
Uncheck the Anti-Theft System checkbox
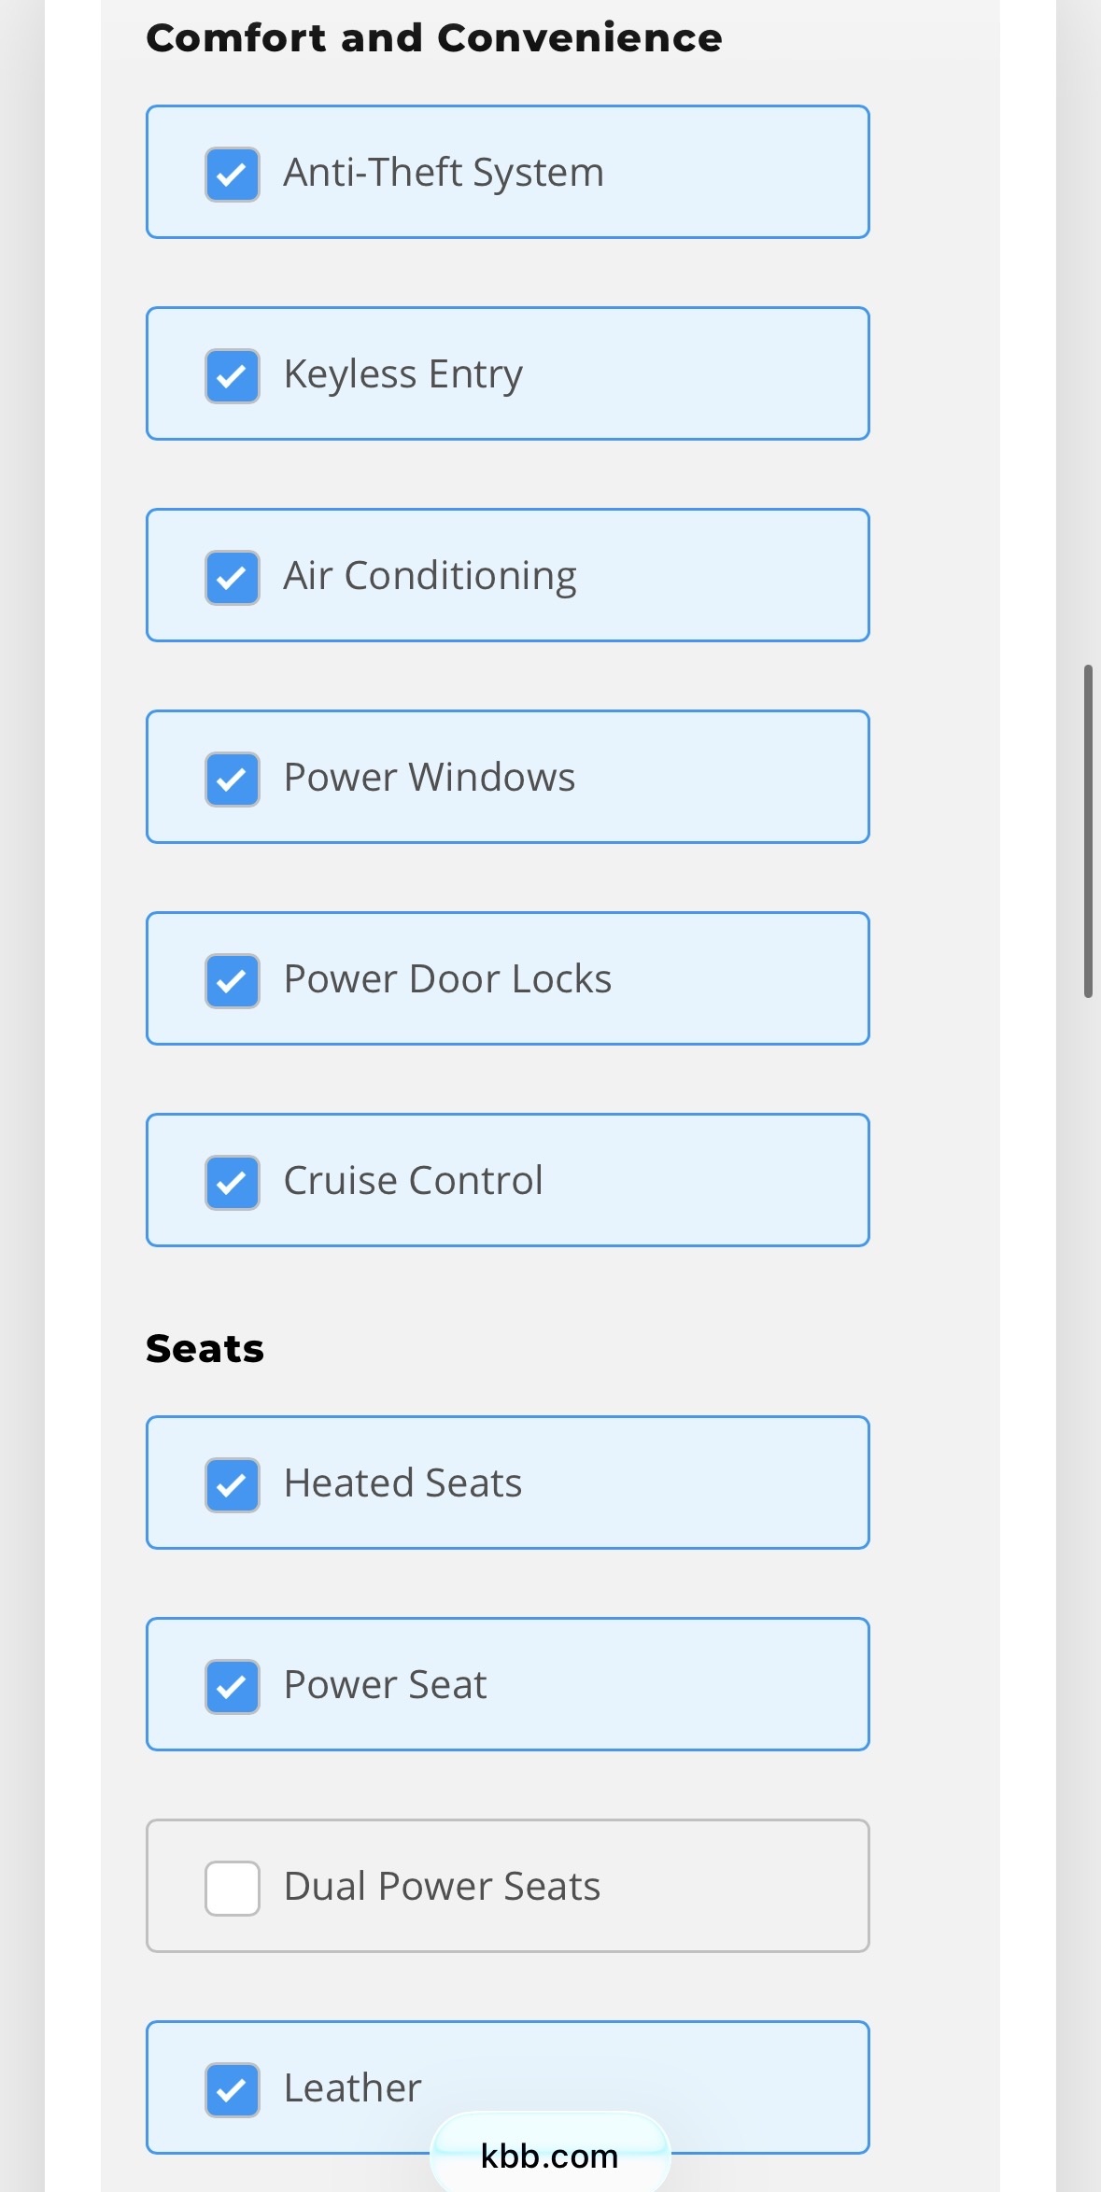click(x=233, y=175)
